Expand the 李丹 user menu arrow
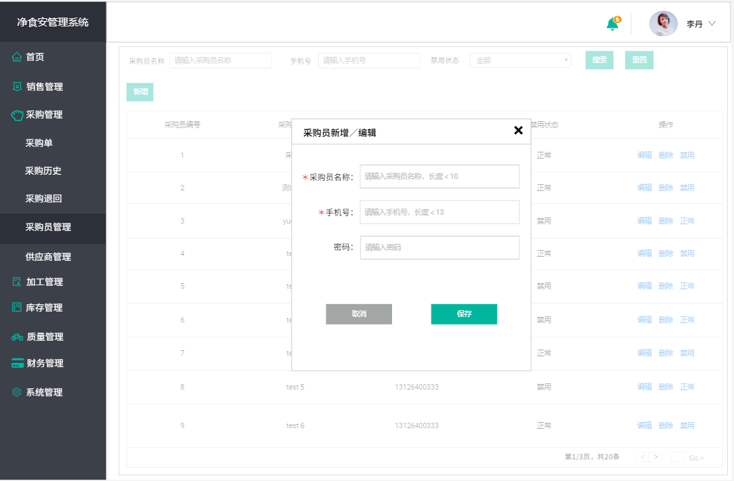 pos(712,24)
